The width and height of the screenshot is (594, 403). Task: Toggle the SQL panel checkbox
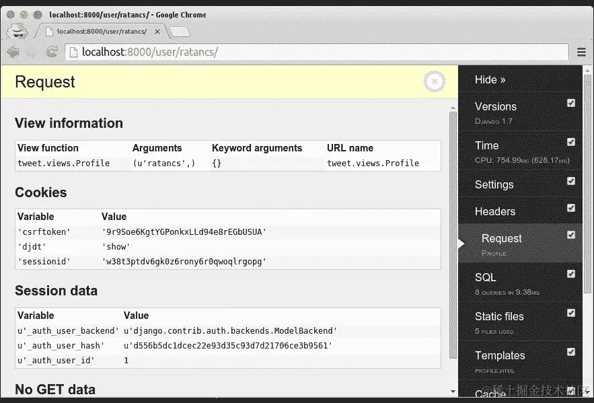tap(571, 274)
